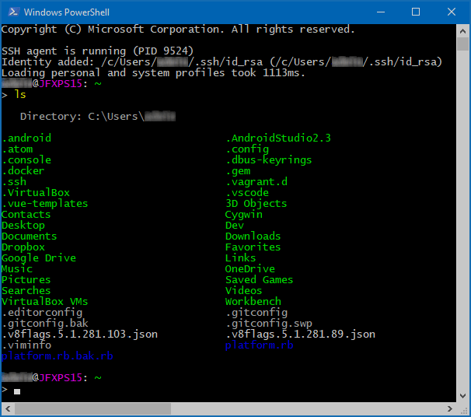Click the .config folder entry
The image size is (471, 417).
pos(247,149)
